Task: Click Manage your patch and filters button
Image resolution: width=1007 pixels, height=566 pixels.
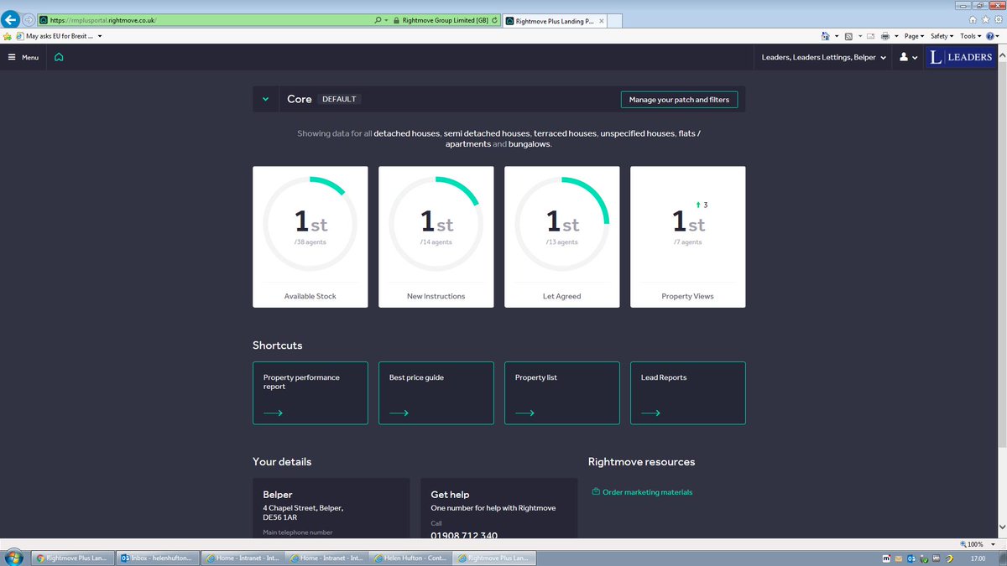Action: [x=679, y=99]
